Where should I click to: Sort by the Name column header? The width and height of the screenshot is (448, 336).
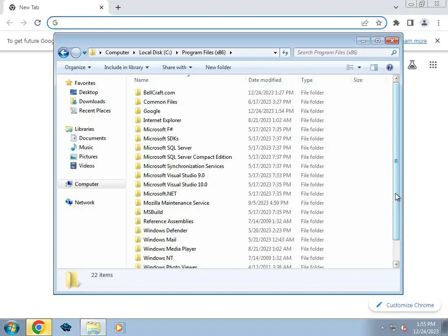click(x=141, y=80)
